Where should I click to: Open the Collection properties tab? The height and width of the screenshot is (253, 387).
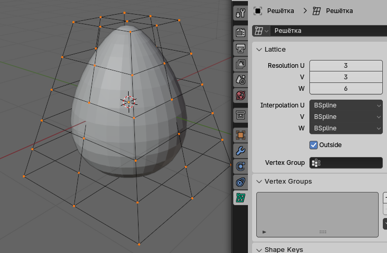point(241,115)
